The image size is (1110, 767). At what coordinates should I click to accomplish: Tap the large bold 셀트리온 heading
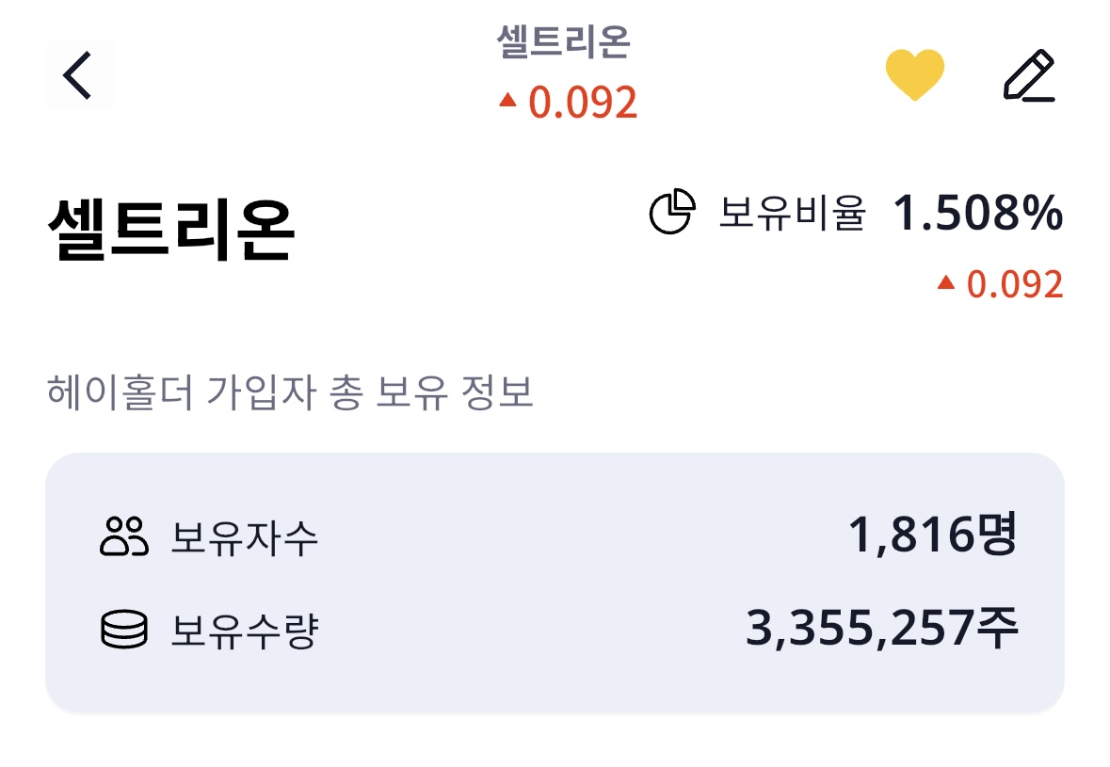coord(170,230)
